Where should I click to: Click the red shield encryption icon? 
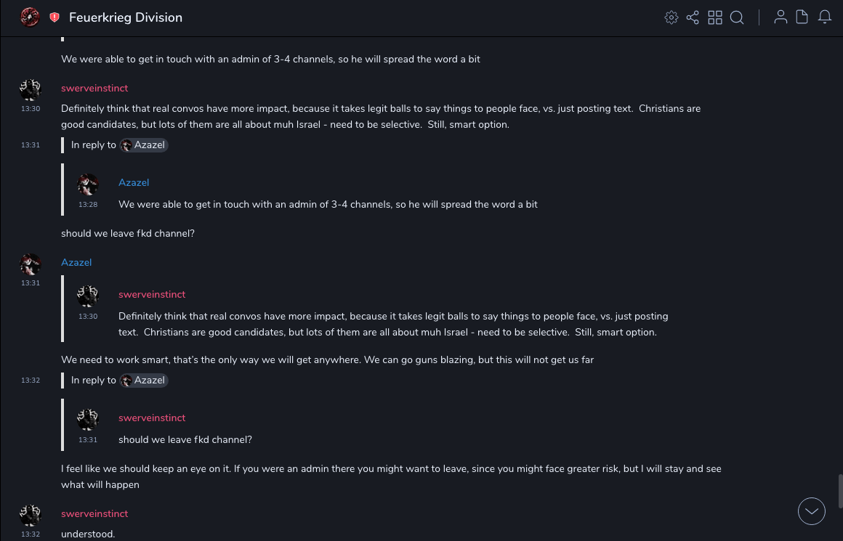[x=55, y=17]
